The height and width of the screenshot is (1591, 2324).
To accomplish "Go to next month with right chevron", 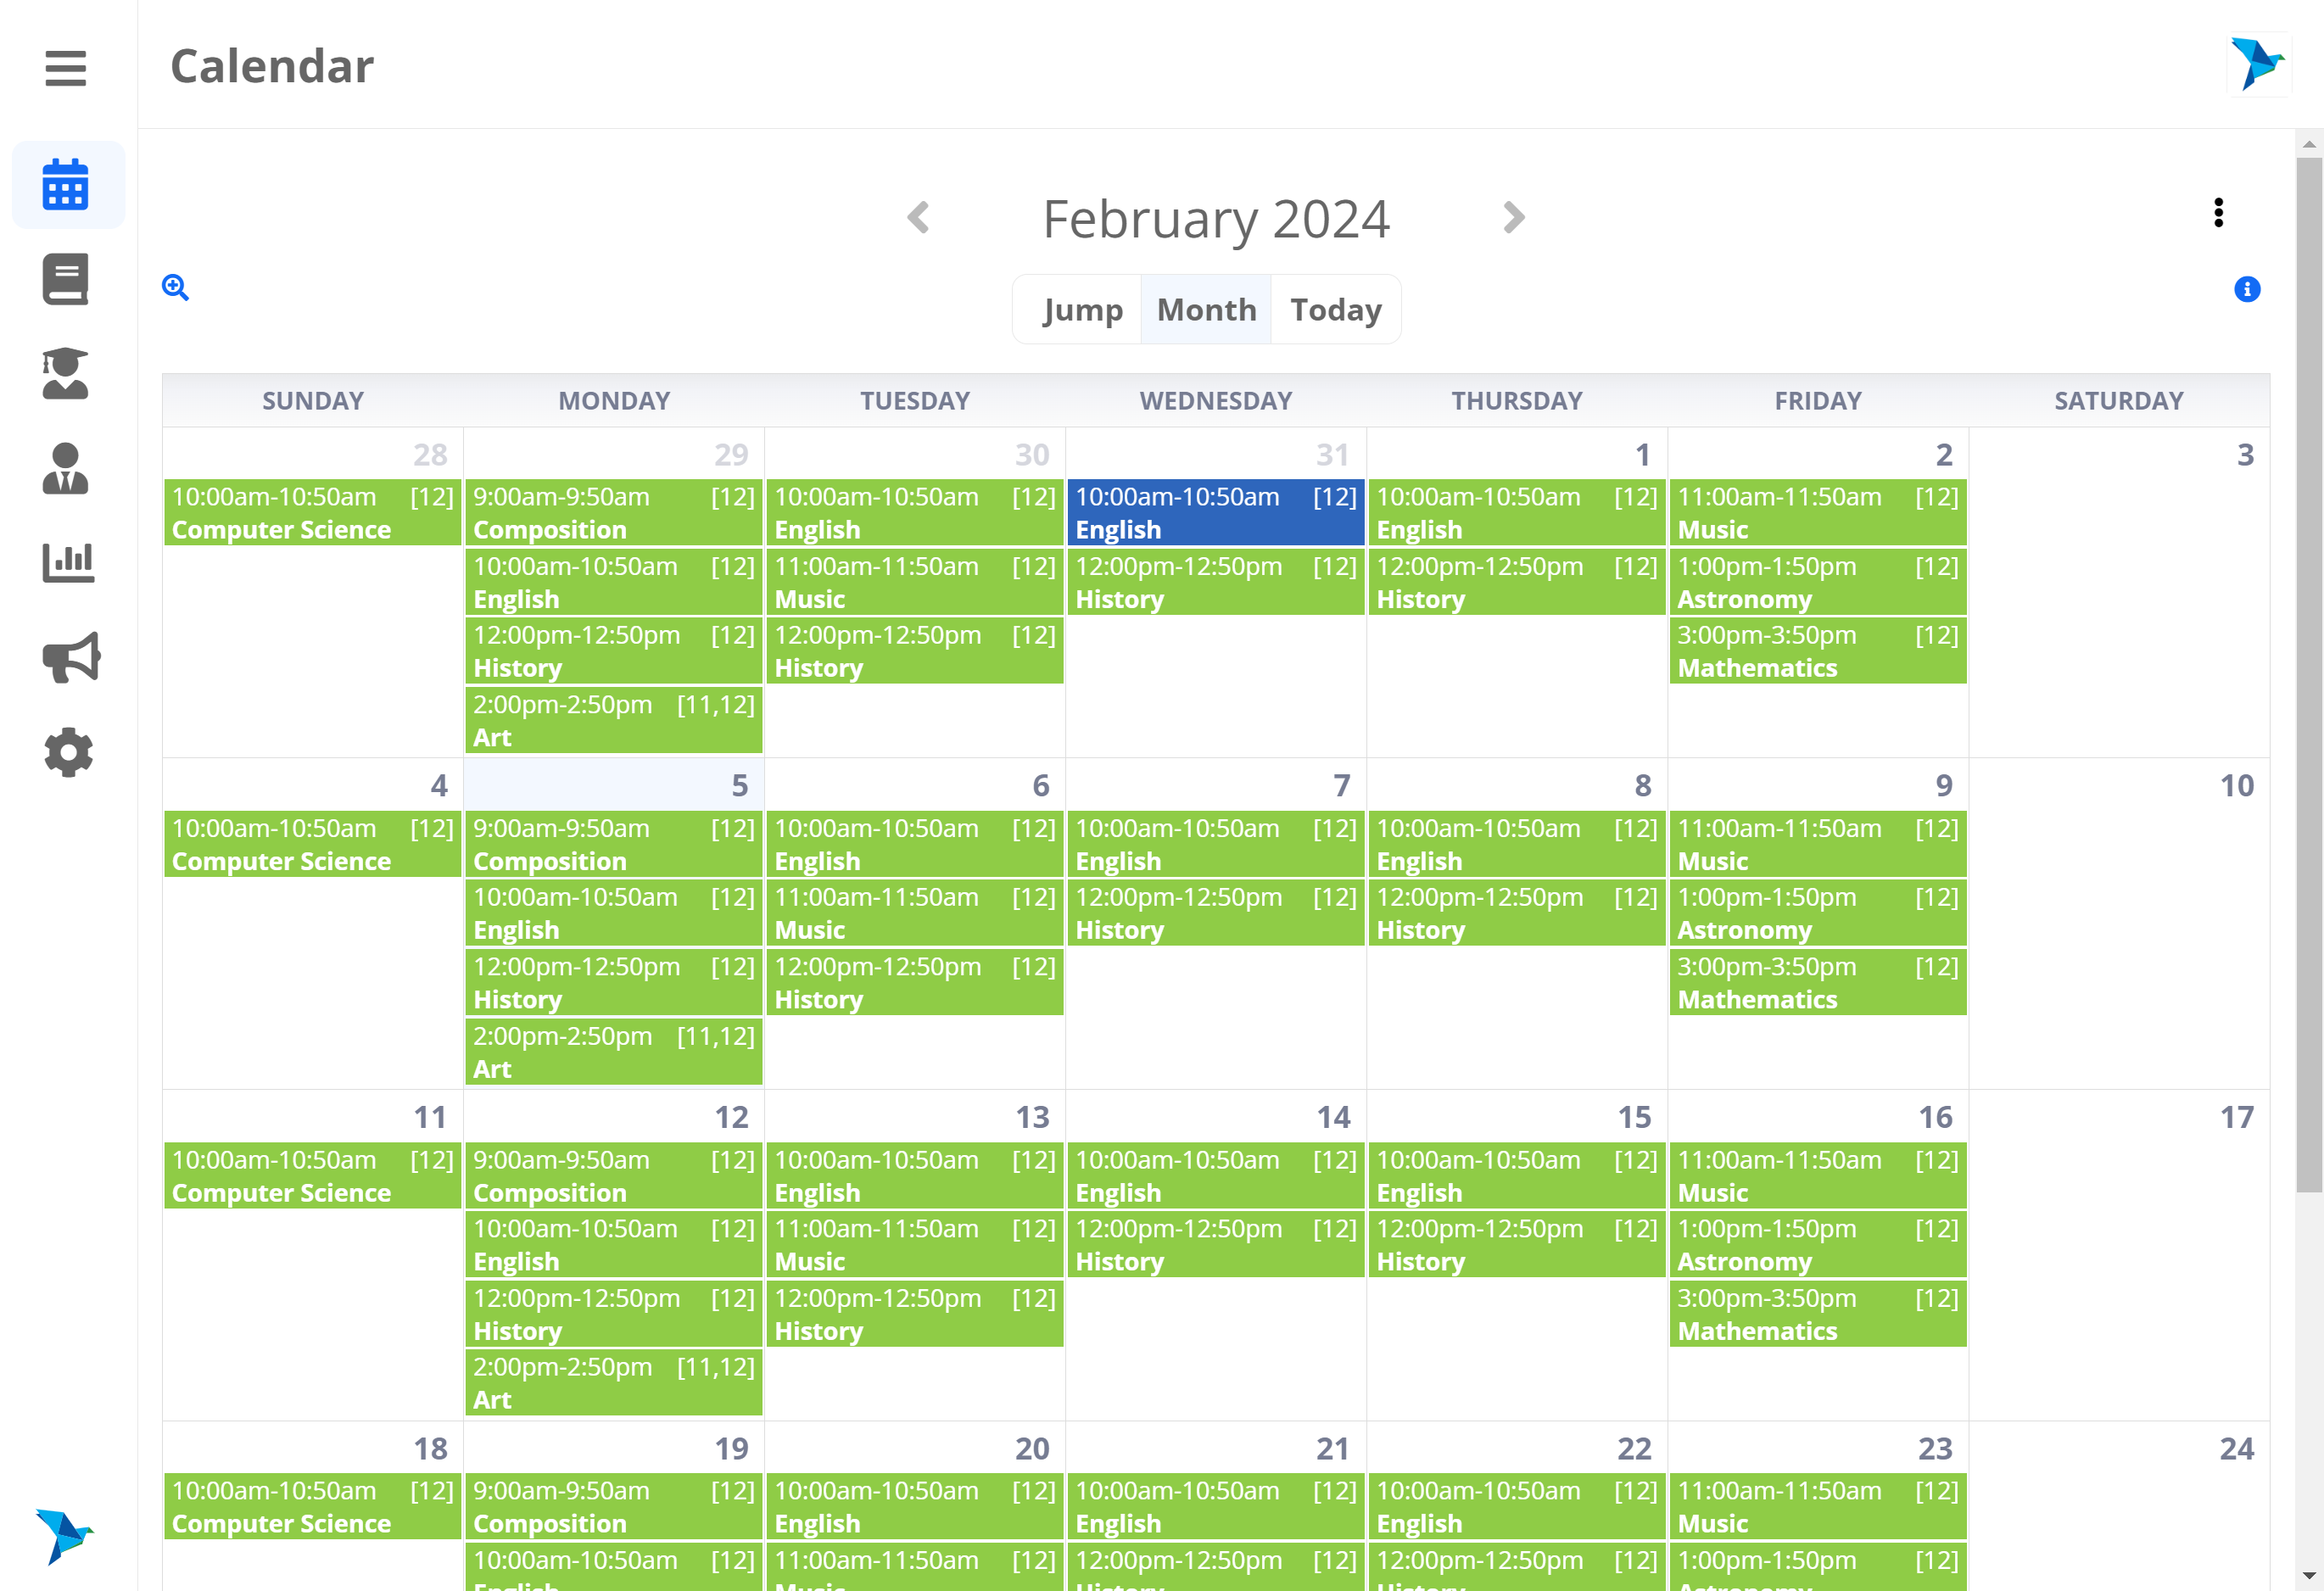I will 1513,217.
